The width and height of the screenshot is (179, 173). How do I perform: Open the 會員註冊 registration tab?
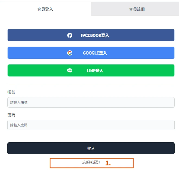pos(137,9)
